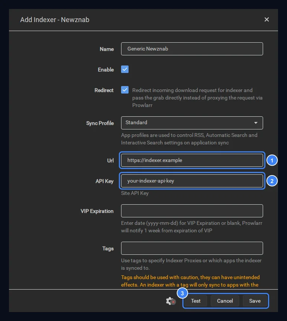Click the Redirect description help text
Viewport: 287px width, 321px height.
pos(197,98)
